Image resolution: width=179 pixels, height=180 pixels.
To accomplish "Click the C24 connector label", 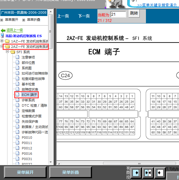I will point(66,75).
